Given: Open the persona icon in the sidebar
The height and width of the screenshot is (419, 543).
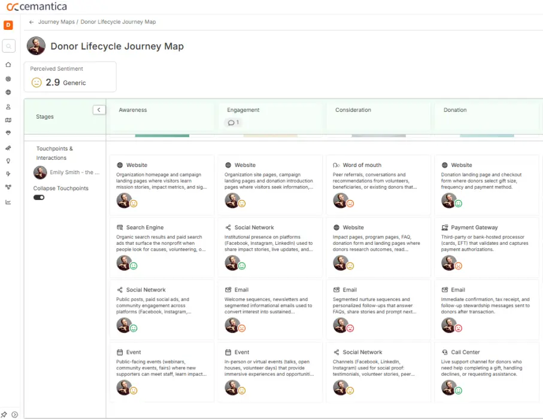Looking at the screenshot, I should tap(8, 107).
